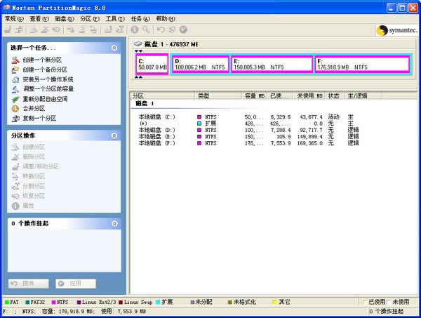Click 创建分区 in partition operations
The height and width of the screenshot is (318, 421).
(x=28, y=147)
